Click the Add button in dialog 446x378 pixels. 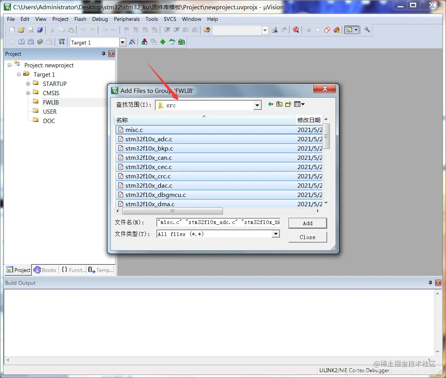pyautogui.click(x=307, y=223)
